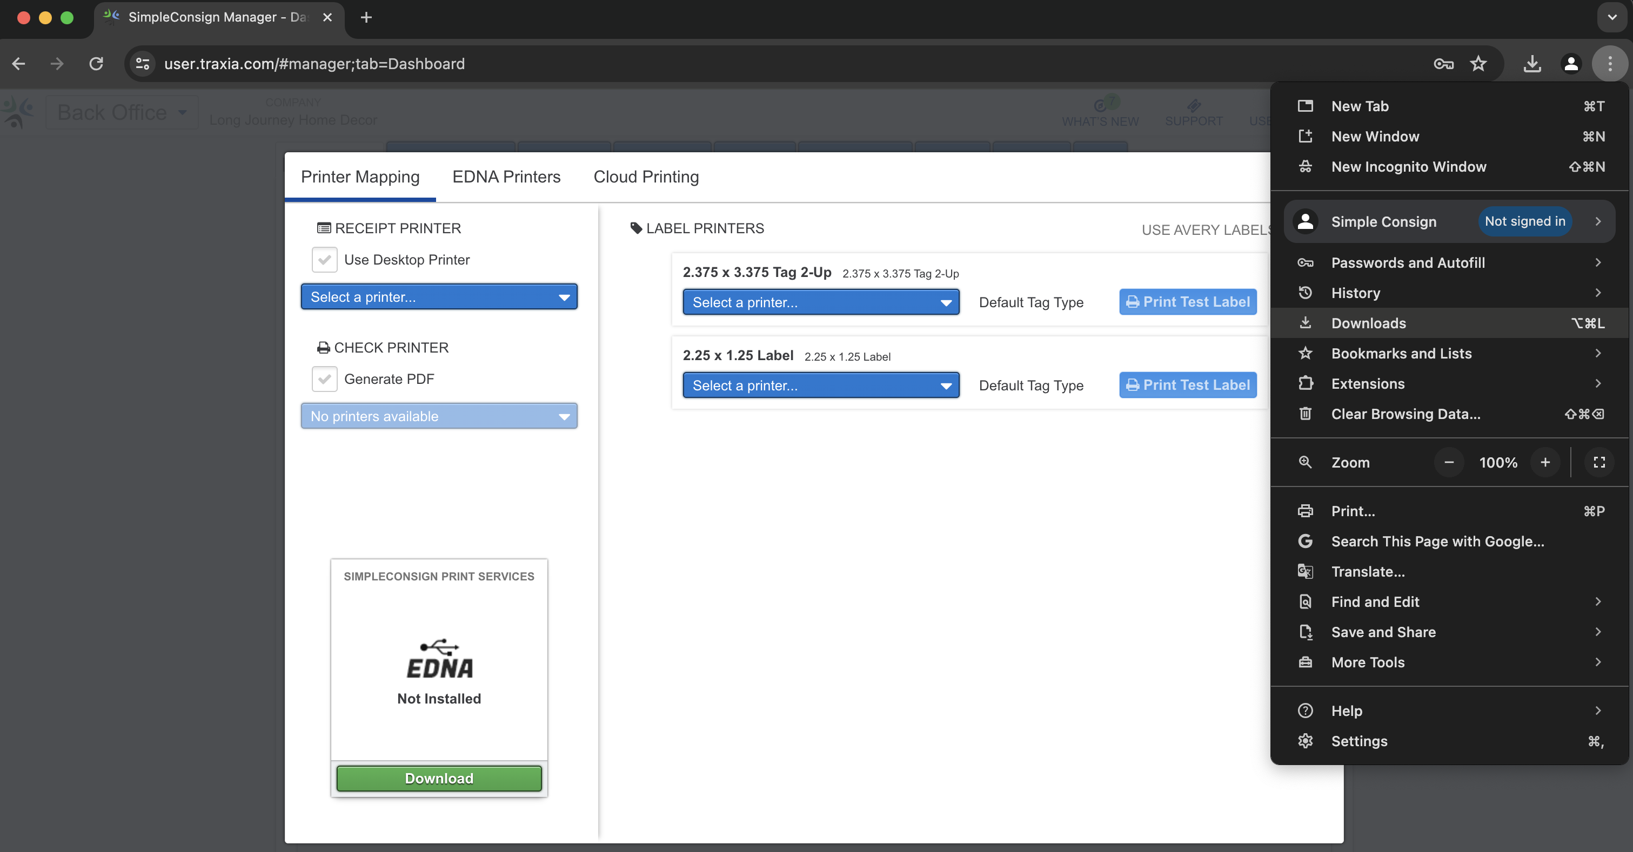Click WHAT'S NEW in the header
Screen dimensions: 1633x852
(x=1100, y=112)
